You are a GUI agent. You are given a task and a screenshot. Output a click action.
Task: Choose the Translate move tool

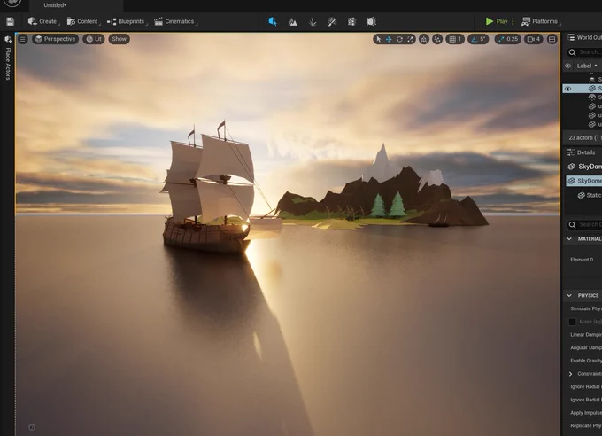tap(389, 39)
